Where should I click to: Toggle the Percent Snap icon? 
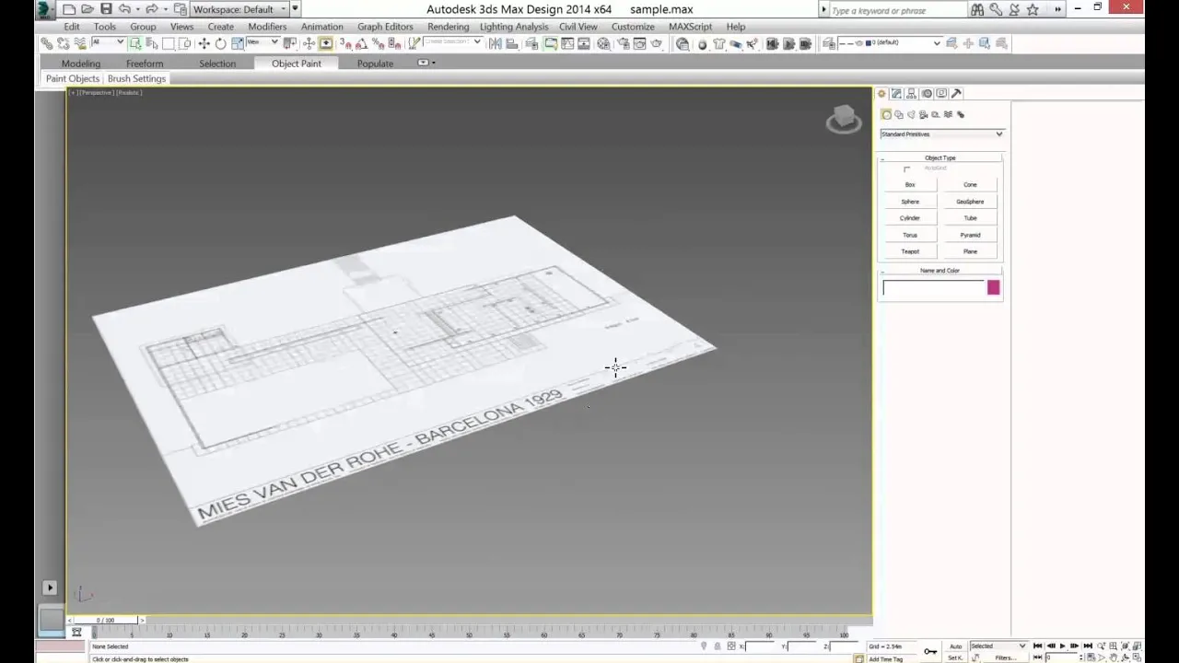tap(378, 43)
